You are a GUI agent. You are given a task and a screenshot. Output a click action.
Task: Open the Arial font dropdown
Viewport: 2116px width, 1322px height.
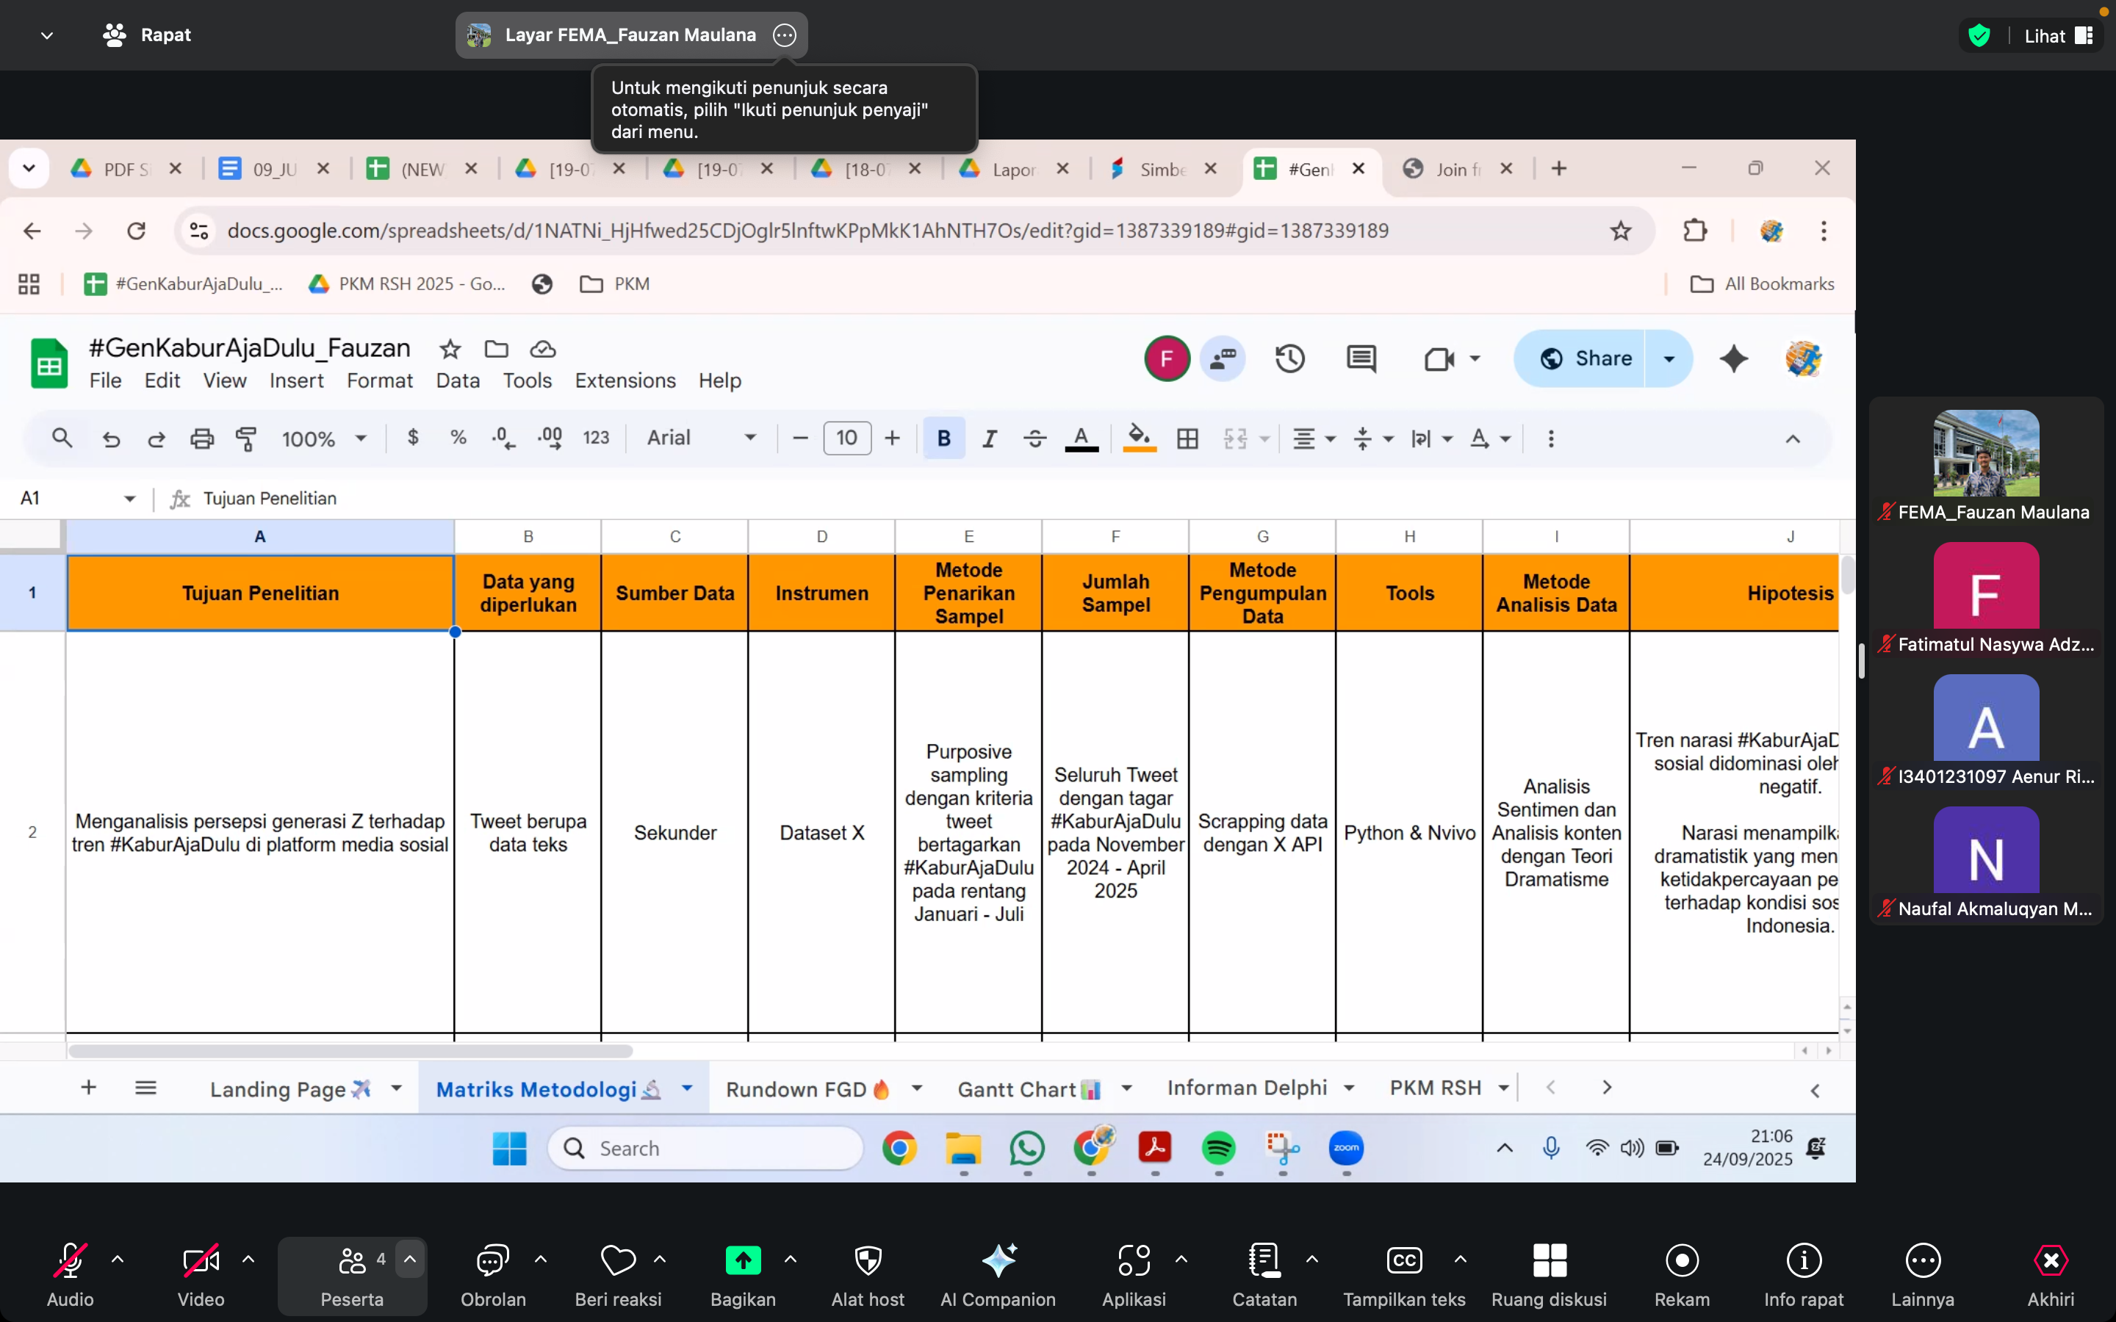(701, 438)
